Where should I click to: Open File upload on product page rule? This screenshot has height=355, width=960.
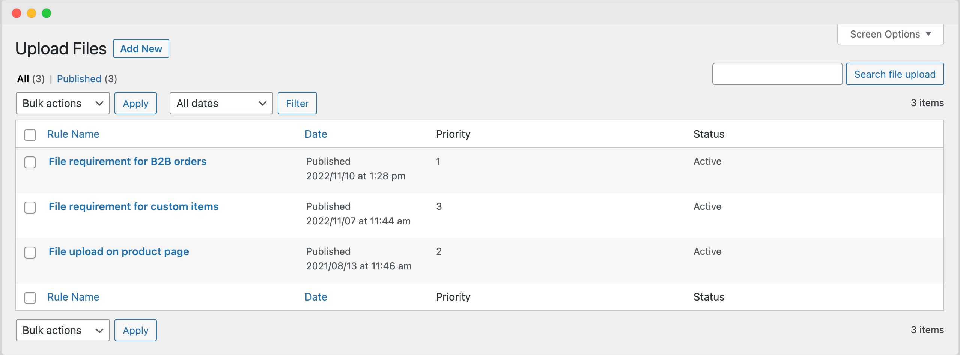click(119, 251)
